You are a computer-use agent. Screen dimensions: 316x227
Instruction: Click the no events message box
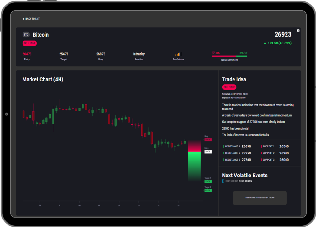pyautogui.click(x=260, y=198)
